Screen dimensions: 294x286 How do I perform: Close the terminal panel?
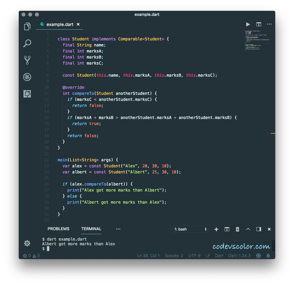(269, 229)
